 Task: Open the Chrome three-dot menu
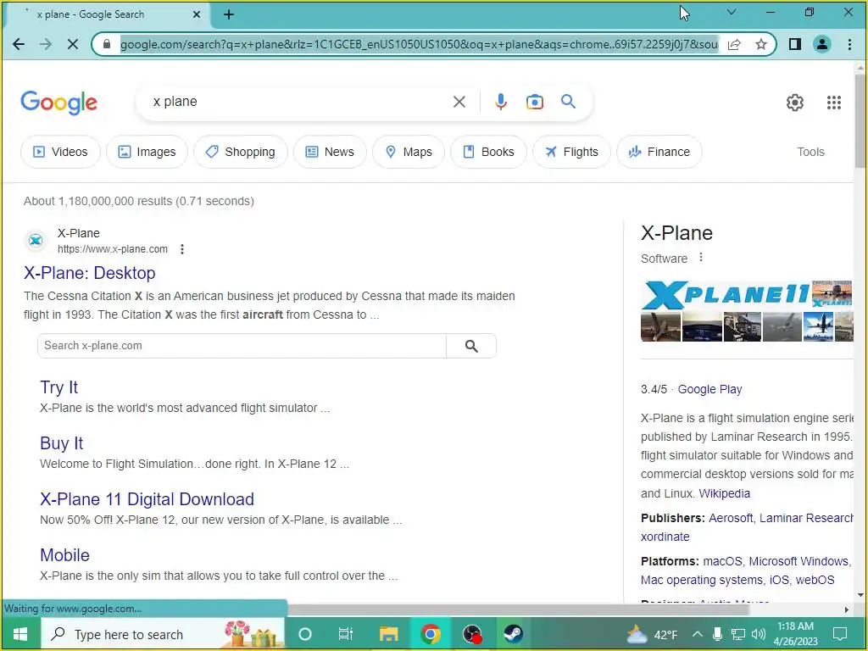pos(849,44)
